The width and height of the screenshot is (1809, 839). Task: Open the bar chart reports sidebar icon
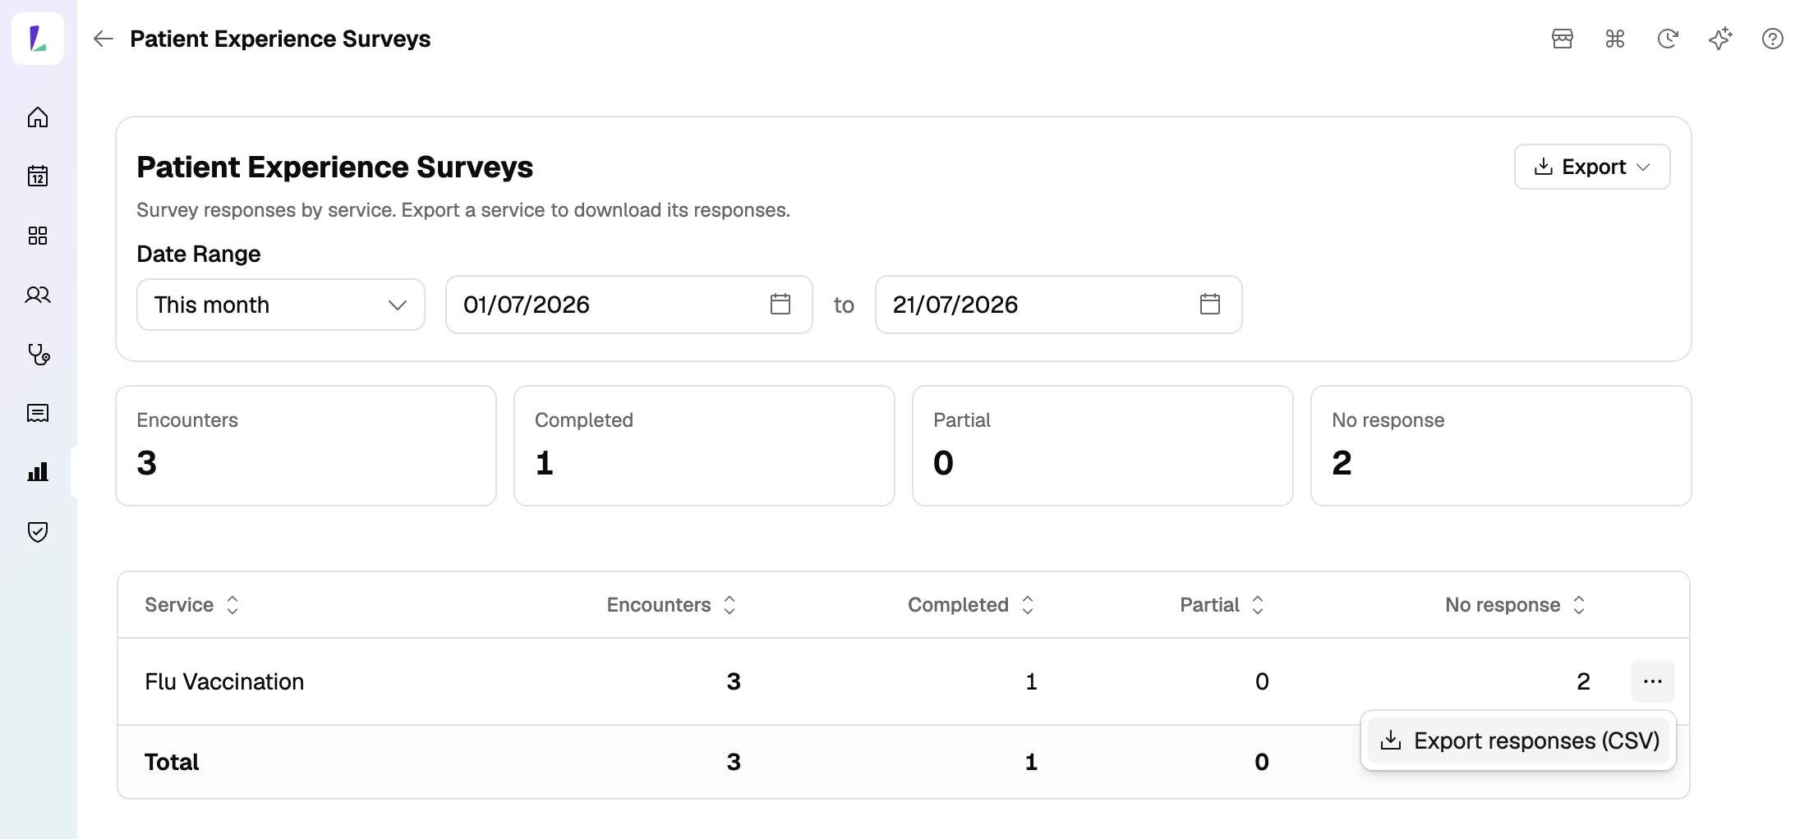point(38,472)
